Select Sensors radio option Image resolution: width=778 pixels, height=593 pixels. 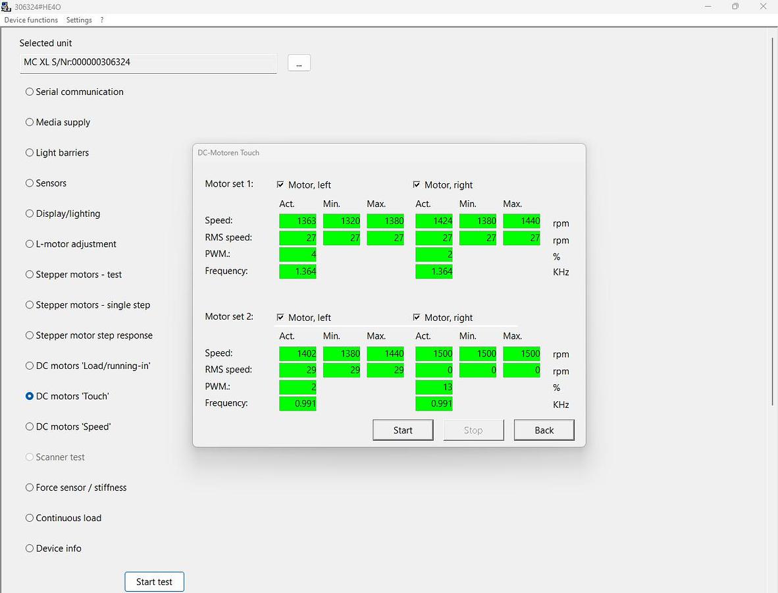click(x=46, y=183)
